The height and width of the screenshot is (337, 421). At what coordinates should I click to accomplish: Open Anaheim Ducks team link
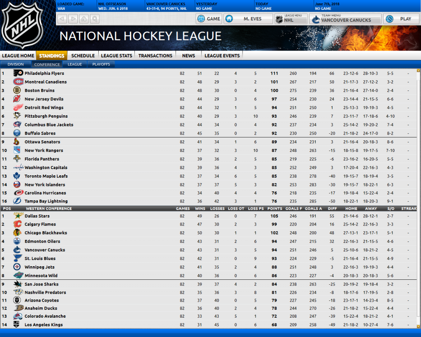coord(41,308)
